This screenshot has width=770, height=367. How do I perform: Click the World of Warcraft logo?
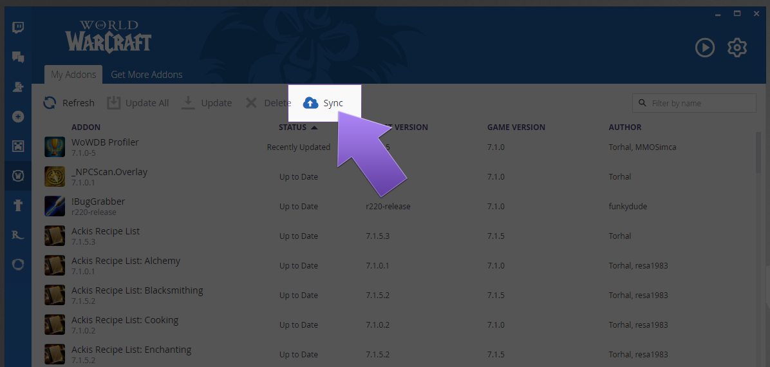pyautogui.click(x=108, y=36)
